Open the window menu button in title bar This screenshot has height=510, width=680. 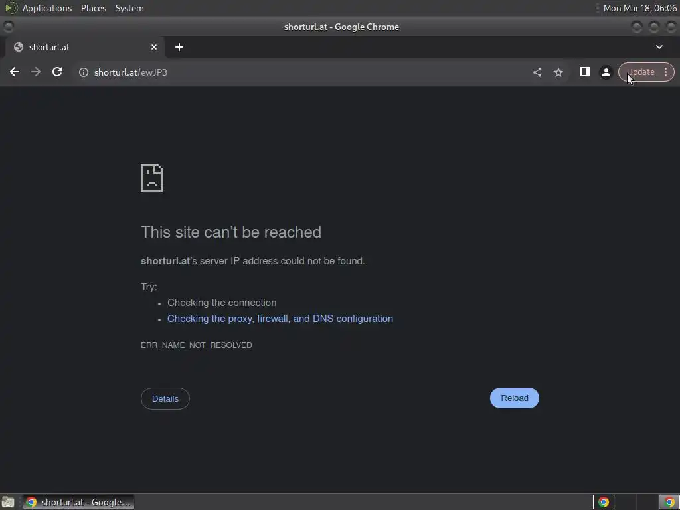(8, 27)
